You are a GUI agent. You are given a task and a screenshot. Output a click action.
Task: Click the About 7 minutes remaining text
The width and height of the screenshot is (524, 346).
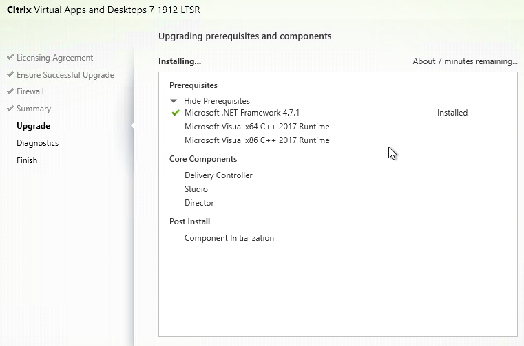(465, 61)
